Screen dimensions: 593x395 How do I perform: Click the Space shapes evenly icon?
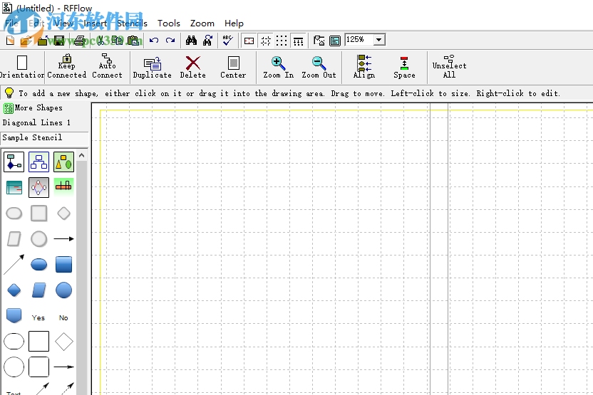[x=404, y=64]
